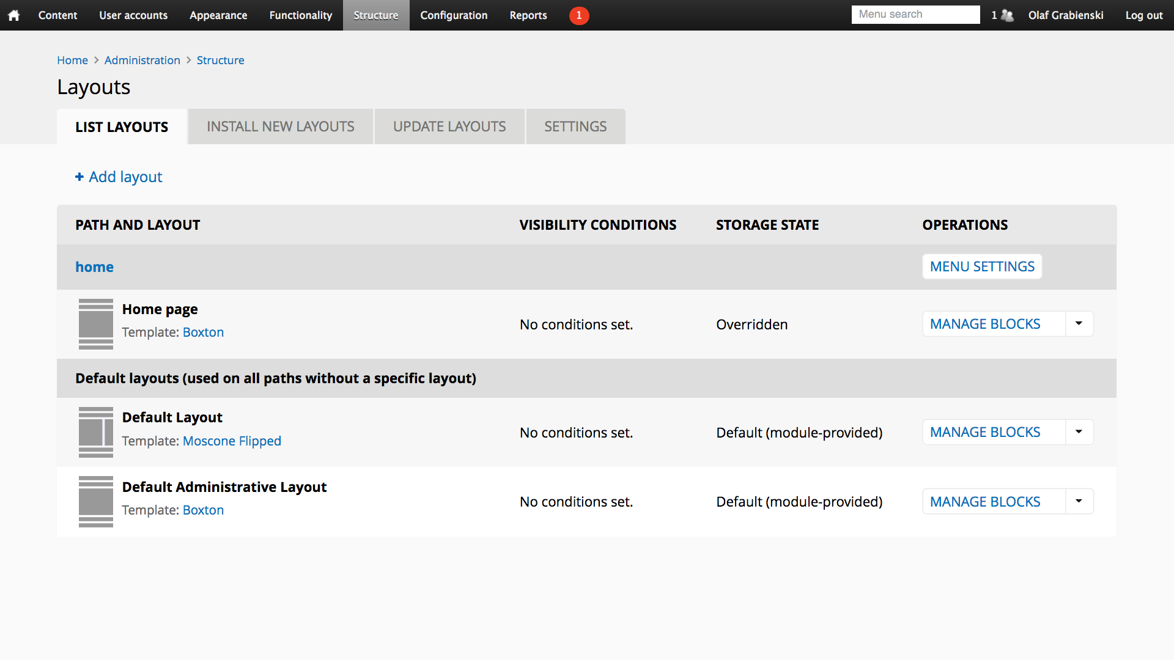This screenshot has width=1174, height=660.
Task: Click the red notification badge
Action: click(x=578, y=15)
